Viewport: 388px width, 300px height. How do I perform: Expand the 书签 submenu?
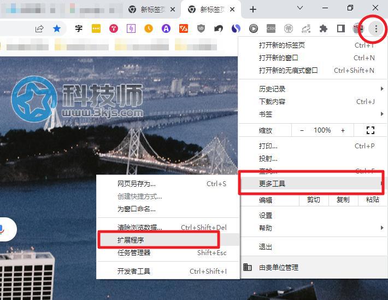pyautogui.click(x=312, y=114)
